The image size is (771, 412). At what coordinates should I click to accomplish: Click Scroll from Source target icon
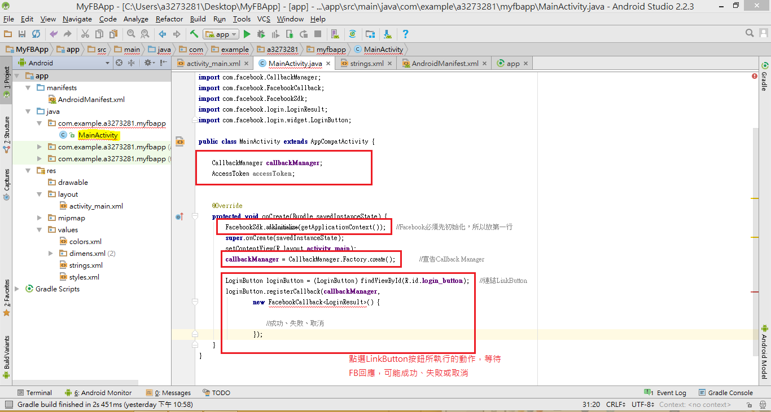[119, 63]
